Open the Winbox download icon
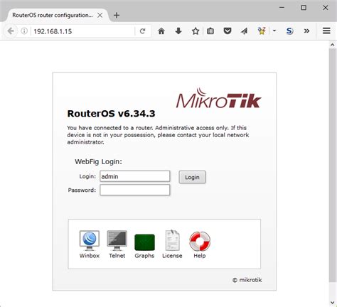This screenshot has height=307, width=337. [x=90, y=240]
